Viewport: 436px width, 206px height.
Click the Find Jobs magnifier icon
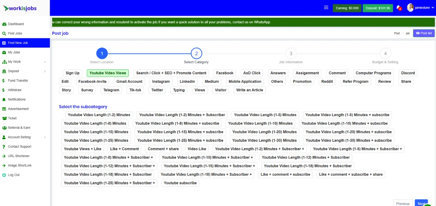tap(4, 34)
